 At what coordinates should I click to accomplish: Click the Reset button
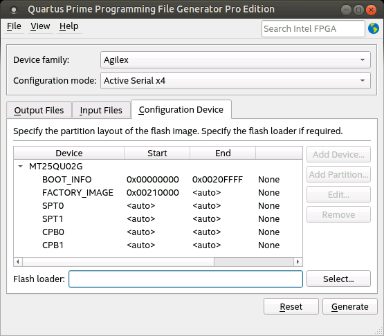pos(291,306)
